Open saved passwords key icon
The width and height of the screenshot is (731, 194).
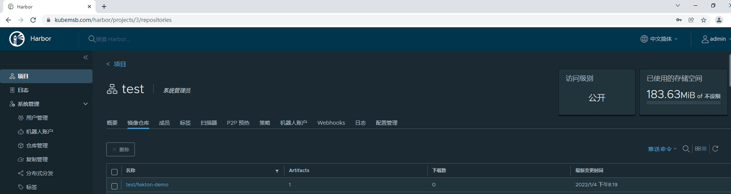(x=679, y=20)
